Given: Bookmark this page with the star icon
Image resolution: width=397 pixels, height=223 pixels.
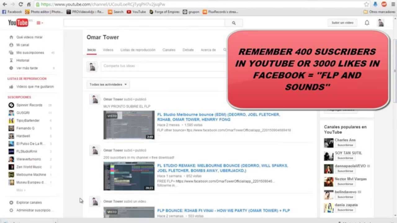Looking at the screenshot, I should [x=367, y=4].
